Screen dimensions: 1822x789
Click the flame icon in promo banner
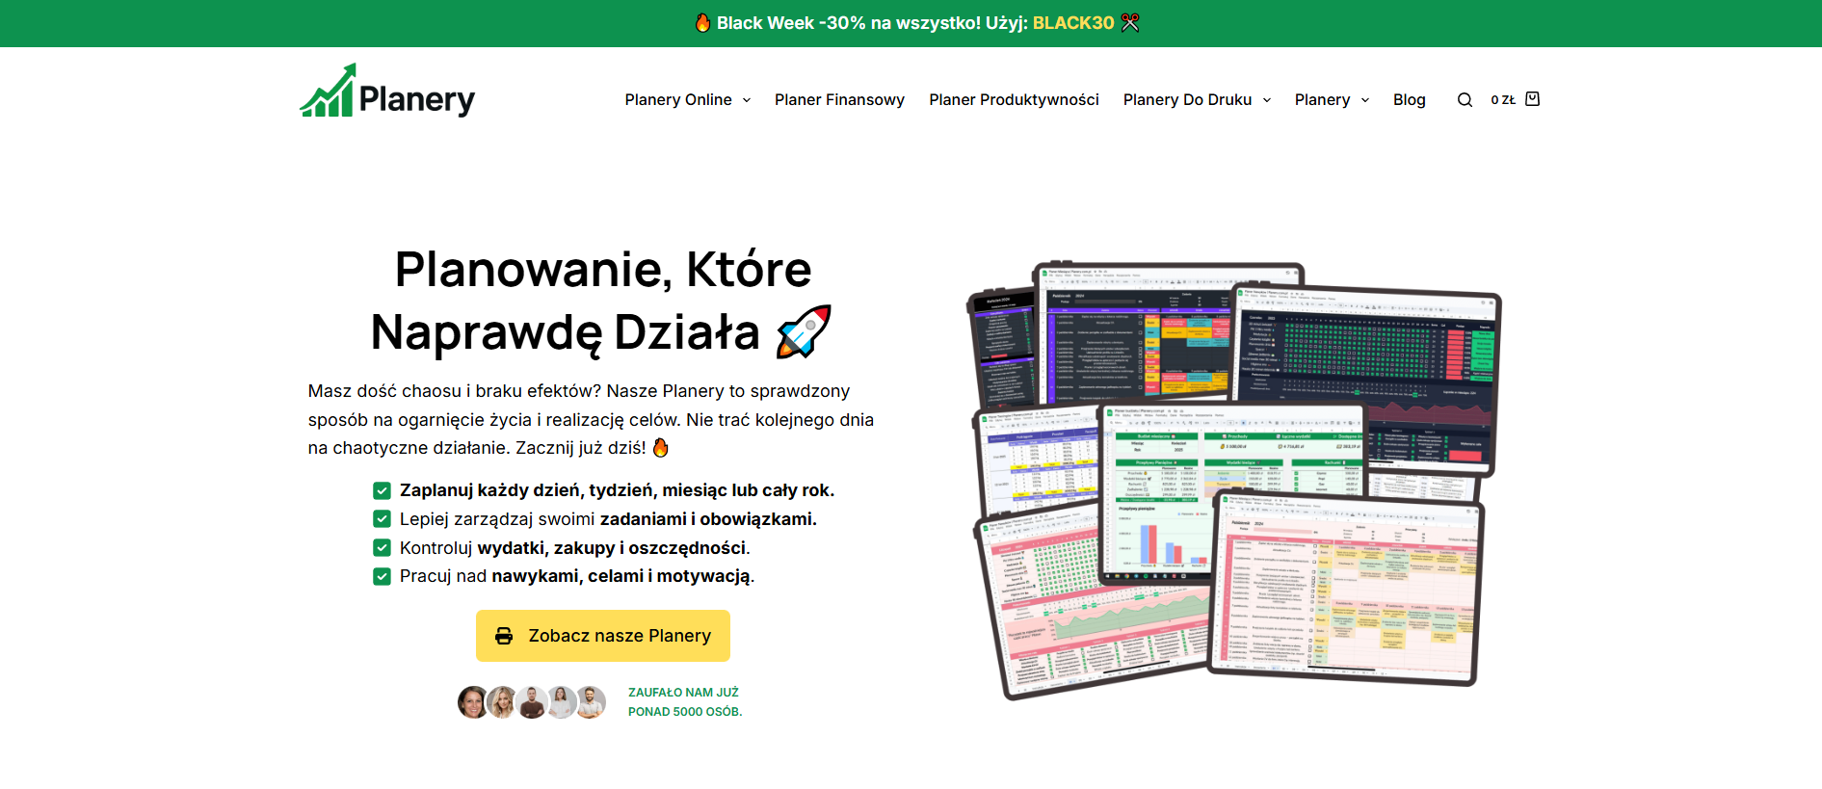[x=703, y=22]
